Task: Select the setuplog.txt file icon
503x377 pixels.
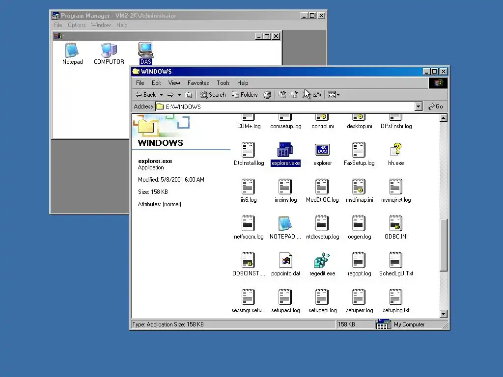Action: point(395,297)
